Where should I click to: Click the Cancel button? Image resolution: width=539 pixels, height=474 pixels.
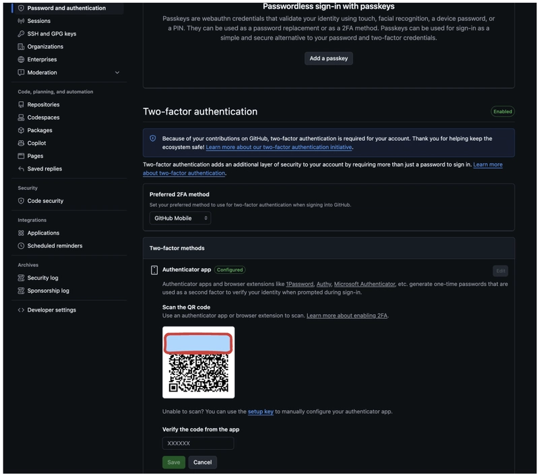203,463
